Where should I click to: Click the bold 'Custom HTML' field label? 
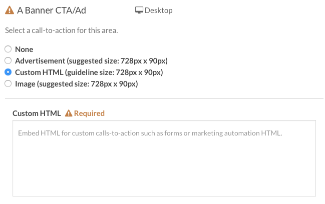37,113
